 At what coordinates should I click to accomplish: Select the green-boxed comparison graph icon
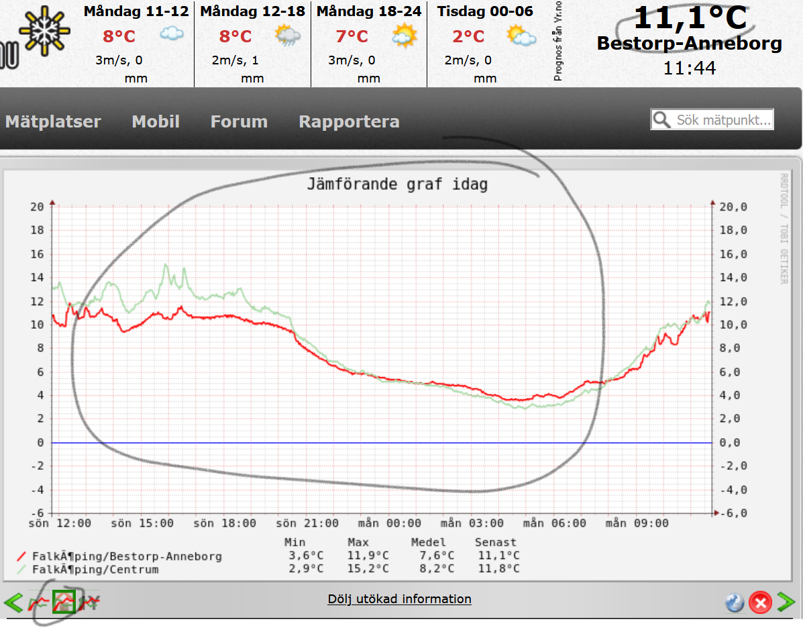tap(64, 602)
